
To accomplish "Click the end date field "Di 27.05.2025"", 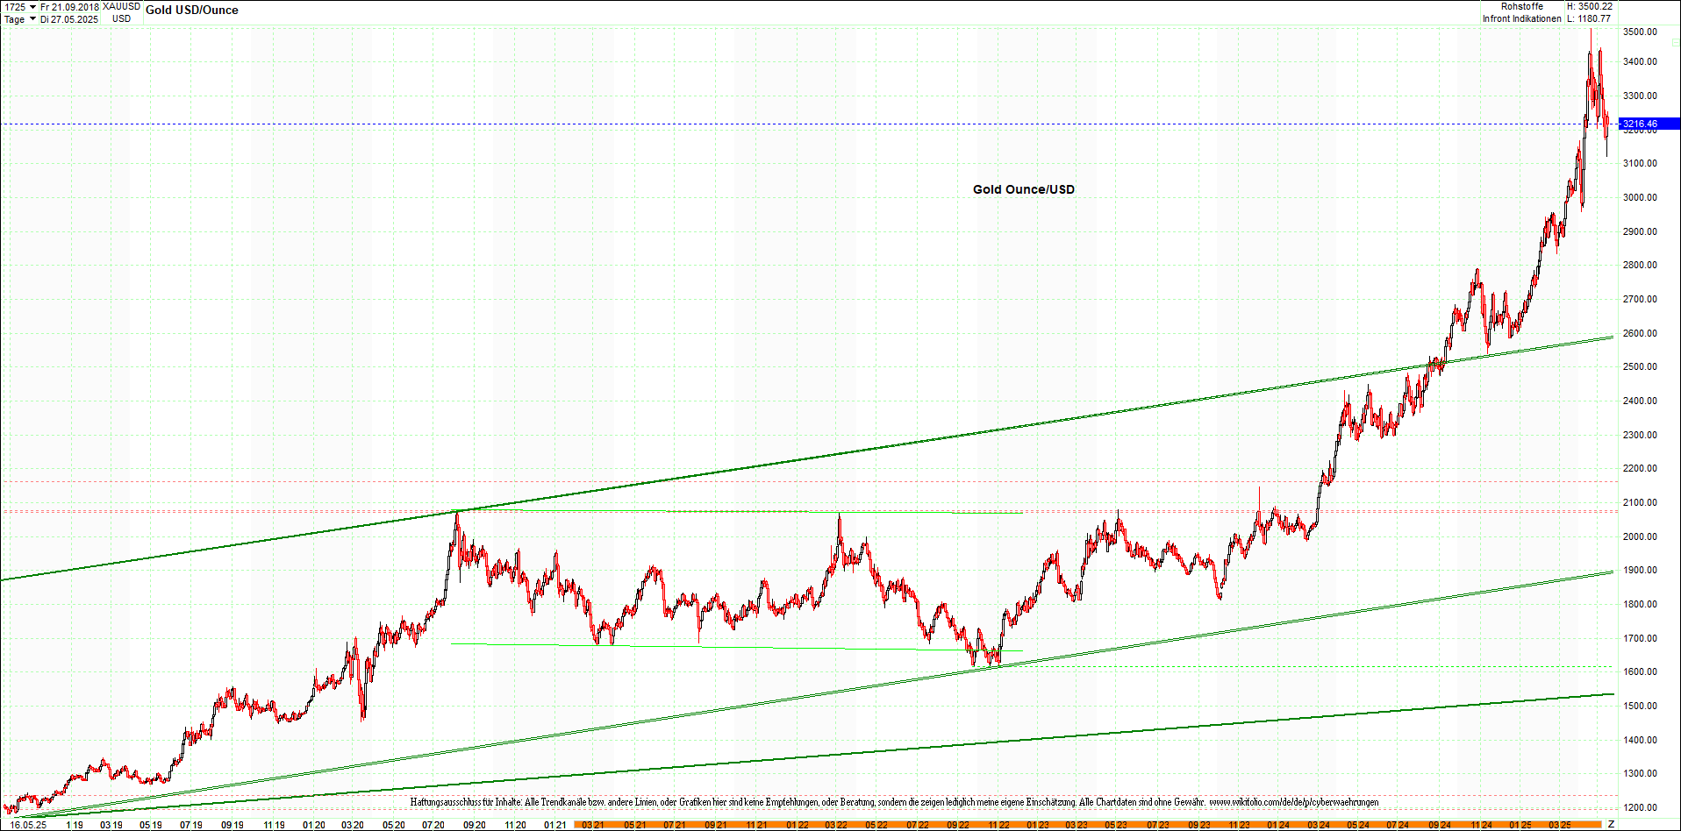I will tap(70, 19).
